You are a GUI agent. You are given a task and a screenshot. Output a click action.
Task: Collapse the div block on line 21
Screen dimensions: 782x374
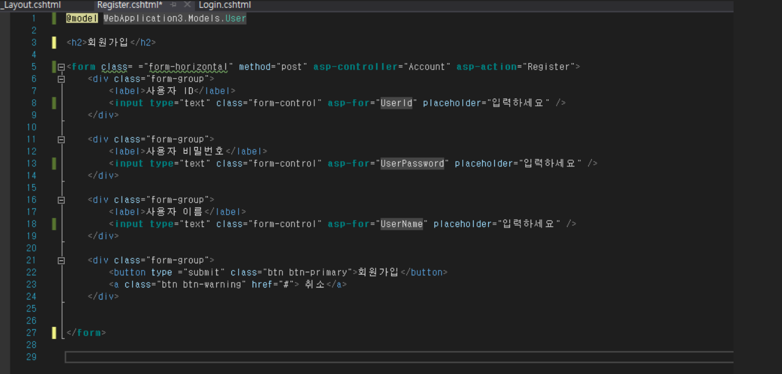pyautogui.click(x=61, y=260)
